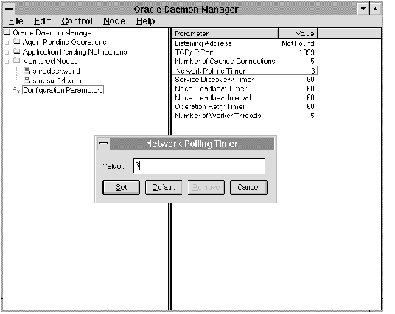Click the Network Polling Timer dialog title bar
The image size is (395, 314).
192,144
